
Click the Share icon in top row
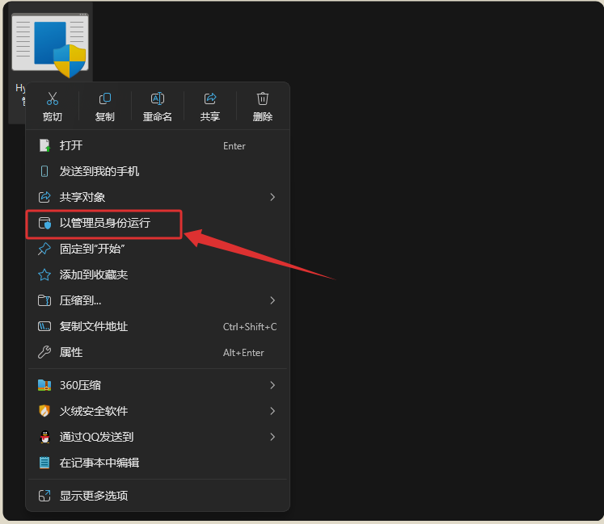point(210,99)
